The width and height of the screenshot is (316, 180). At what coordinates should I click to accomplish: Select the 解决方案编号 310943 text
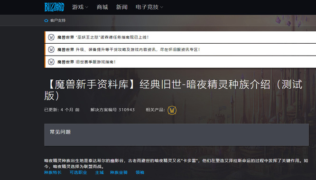click(x=112, y=110)
